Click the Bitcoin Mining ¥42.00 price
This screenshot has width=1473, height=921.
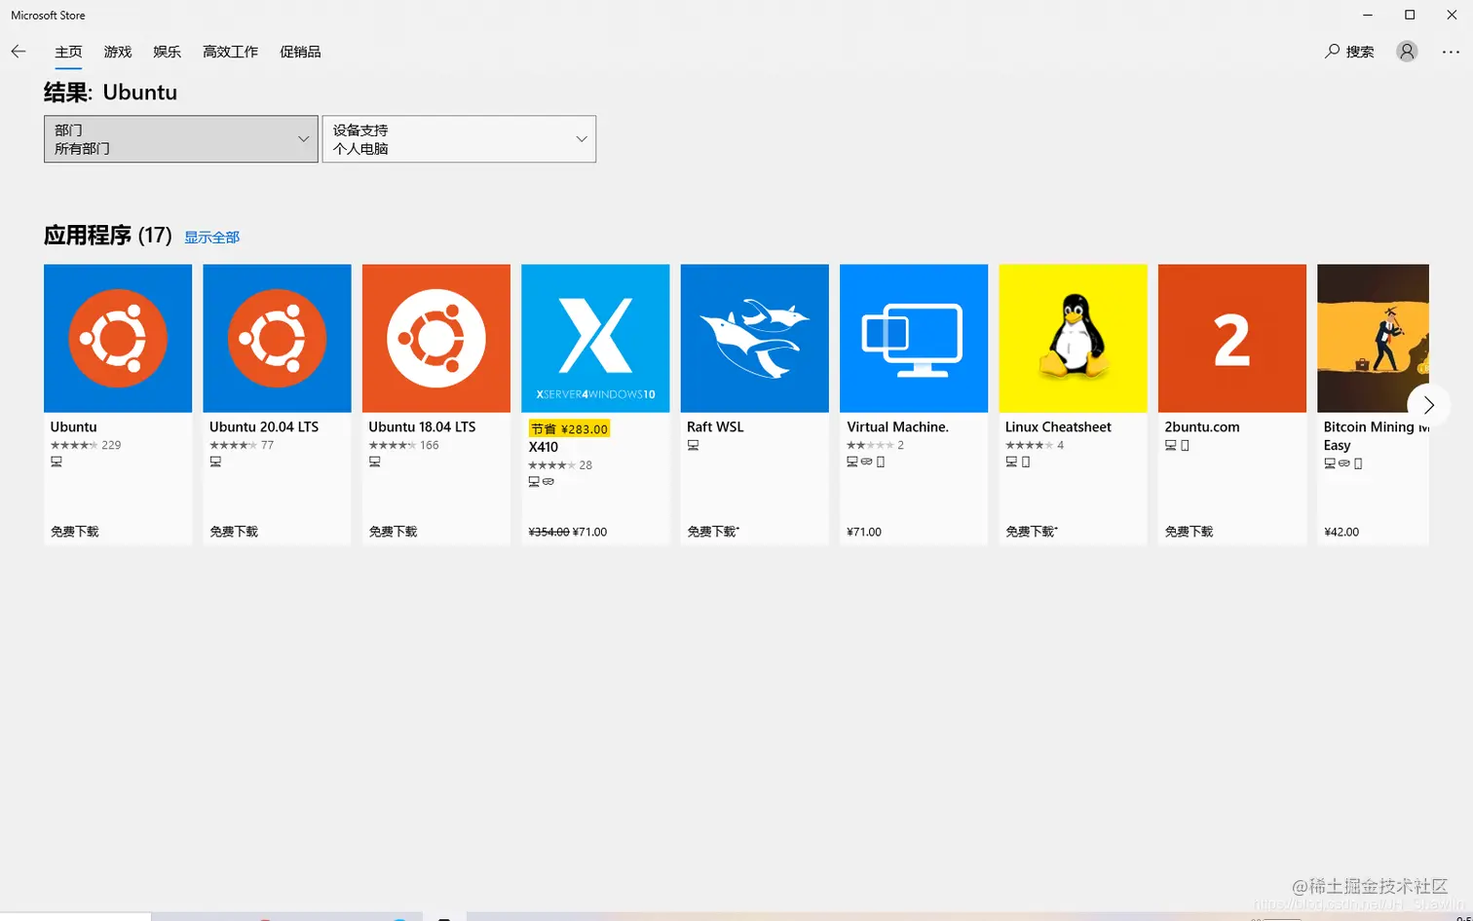[x=1341, y=532]
